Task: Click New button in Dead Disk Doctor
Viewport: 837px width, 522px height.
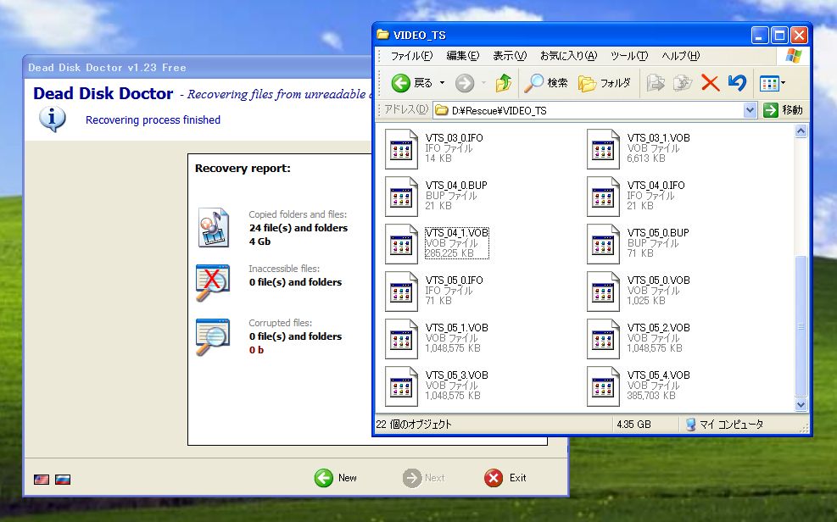Action: [336, 478]
